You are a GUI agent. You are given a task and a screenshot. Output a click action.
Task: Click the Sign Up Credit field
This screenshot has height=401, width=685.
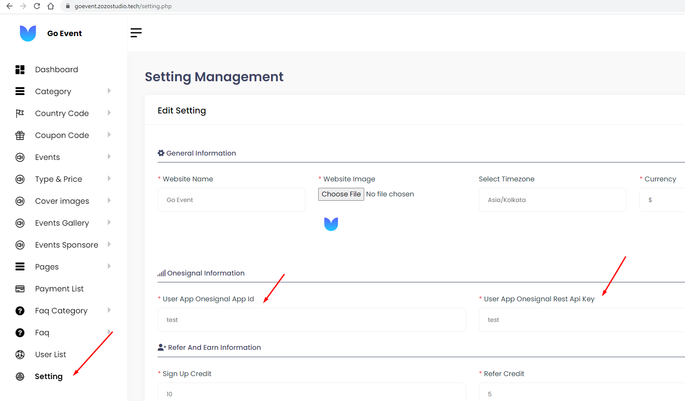pyautogui.click(x=311, y=394)
